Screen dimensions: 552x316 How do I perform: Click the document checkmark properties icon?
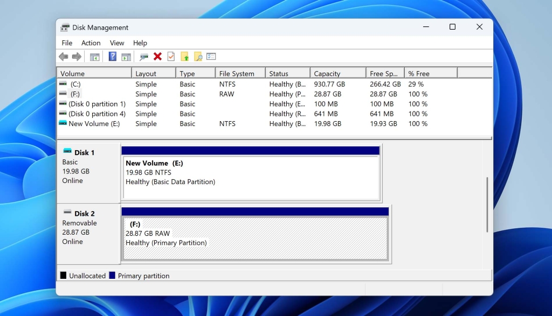(x=171, y=56)
